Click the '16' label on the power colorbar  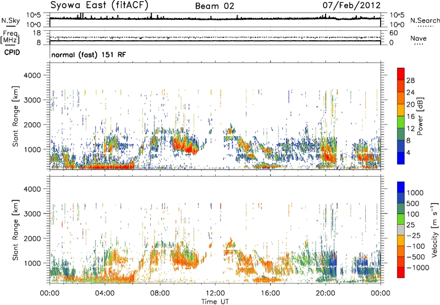click(410, 117)
